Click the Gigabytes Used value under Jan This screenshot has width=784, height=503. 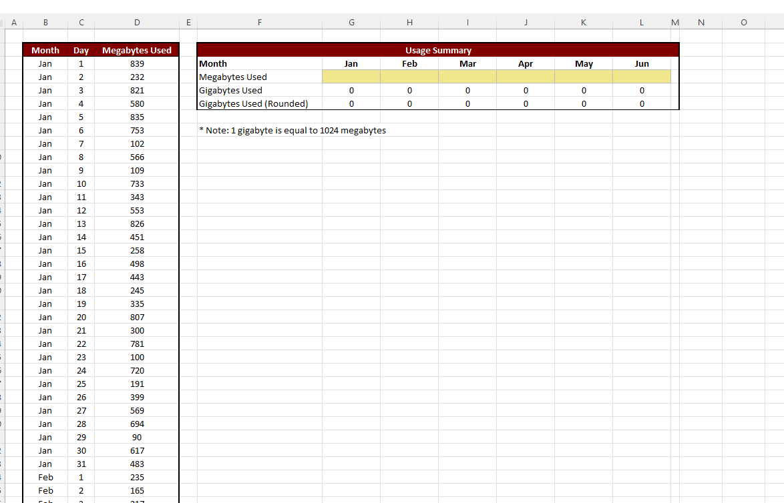point(351,91)
